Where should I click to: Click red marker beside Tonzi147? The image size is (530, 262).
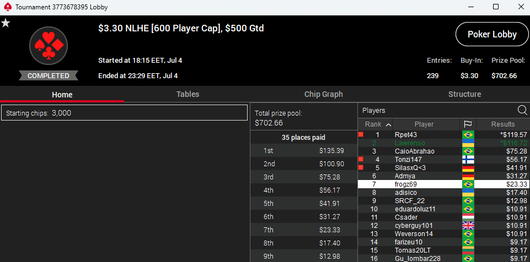coord(361,159)
